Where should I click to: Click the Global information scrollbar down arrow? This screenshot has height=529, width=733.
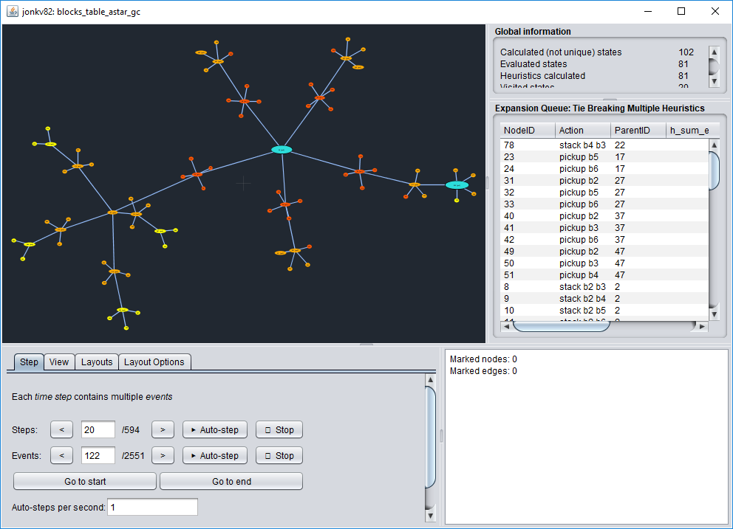714,80
